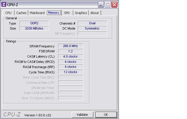The height and width of the screenshot is (119, 187).
Task: Minimize the CPU-Z window
Action: [x=101, y=5]
